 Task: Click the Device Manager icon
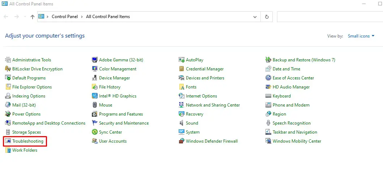pos(95,78)
